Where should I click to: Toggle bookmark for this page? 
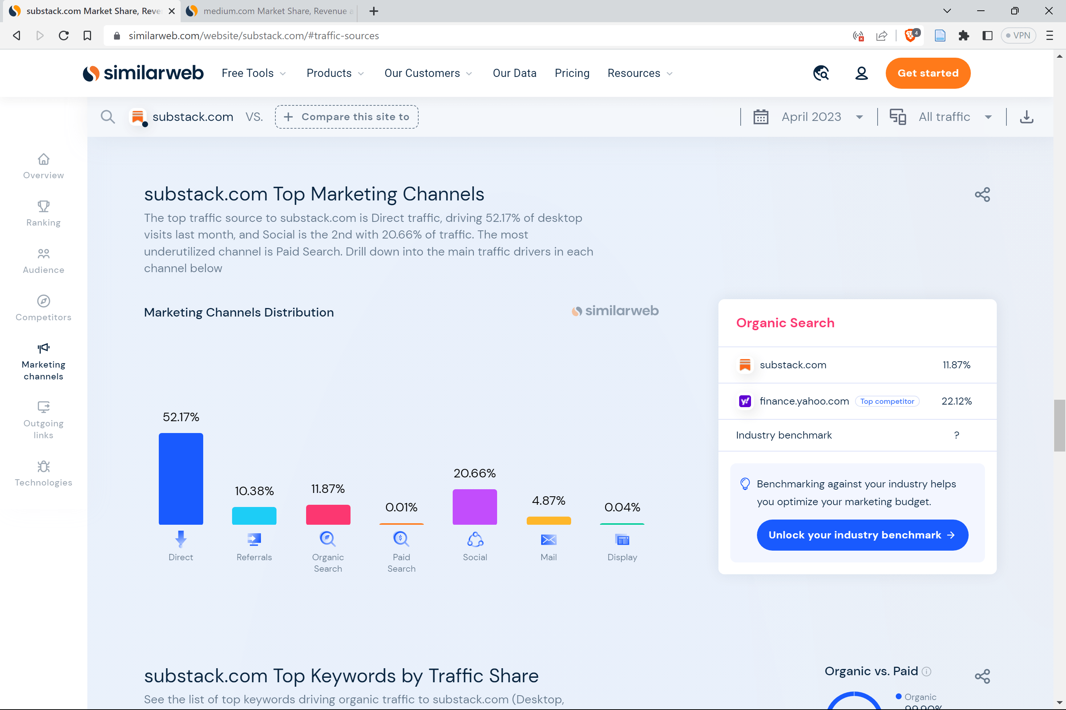(x=87, y=35)
